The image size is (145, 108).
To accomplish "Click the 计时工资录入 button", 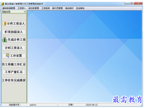I will [14, 48].
